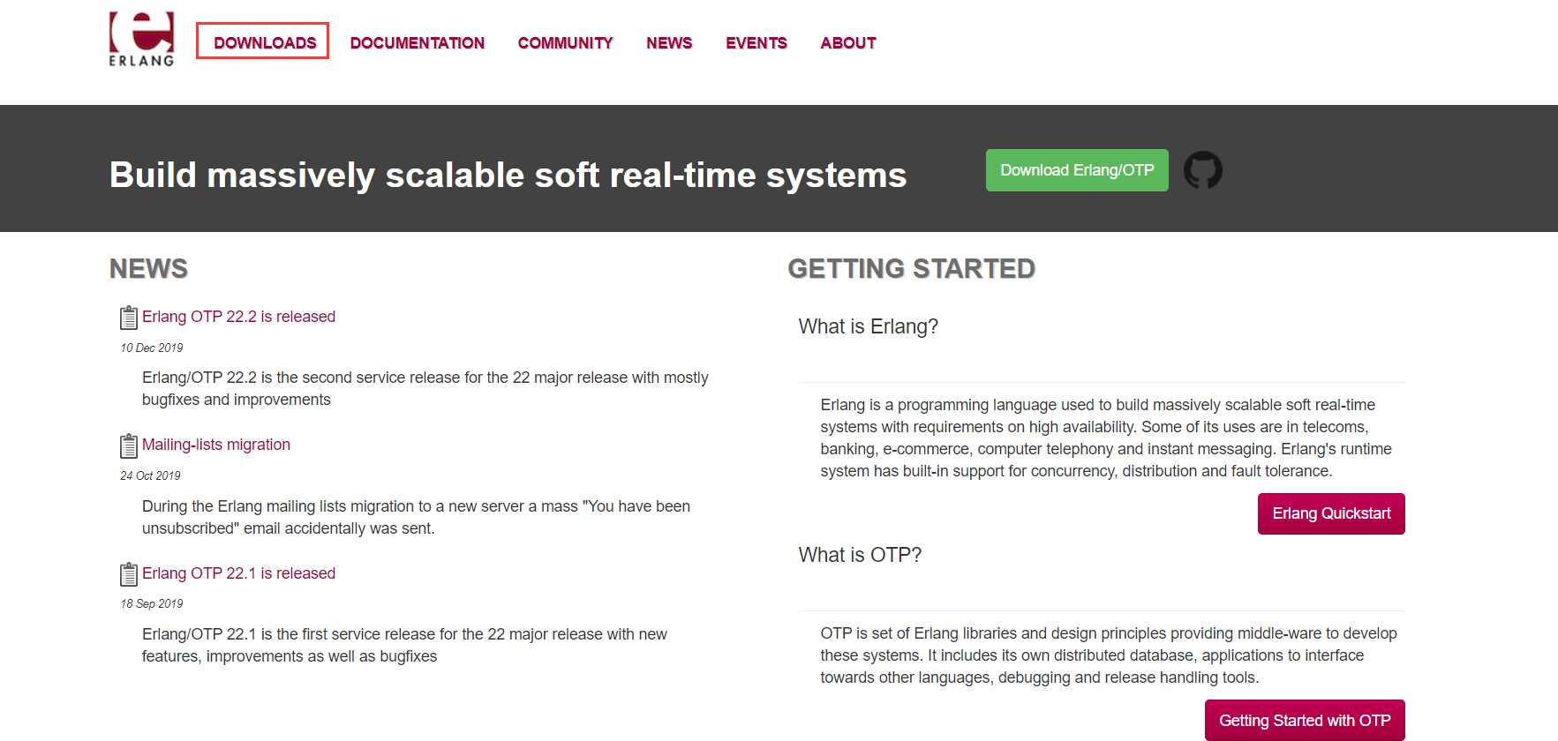Click the Download Erlang/OTP button
Screen dimensions: 1558x741
coord(1077,170)
